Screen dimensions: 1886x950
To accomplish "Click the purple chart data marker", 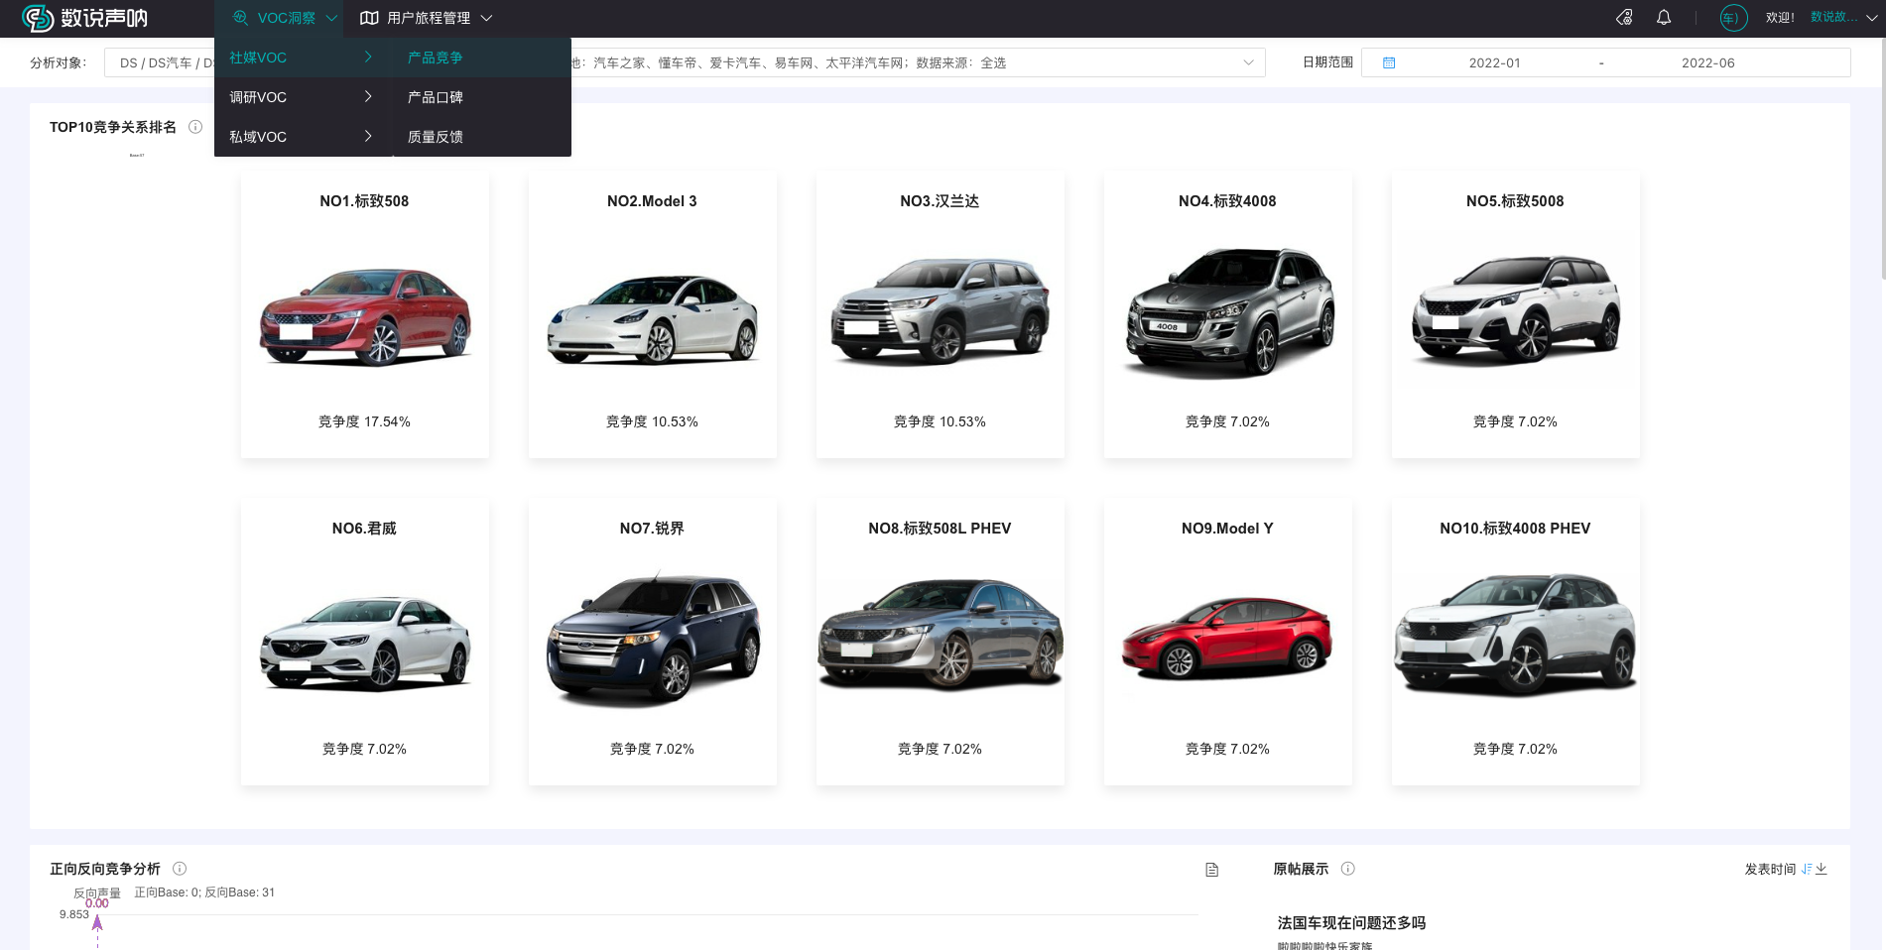I will [x=97, y=923].
